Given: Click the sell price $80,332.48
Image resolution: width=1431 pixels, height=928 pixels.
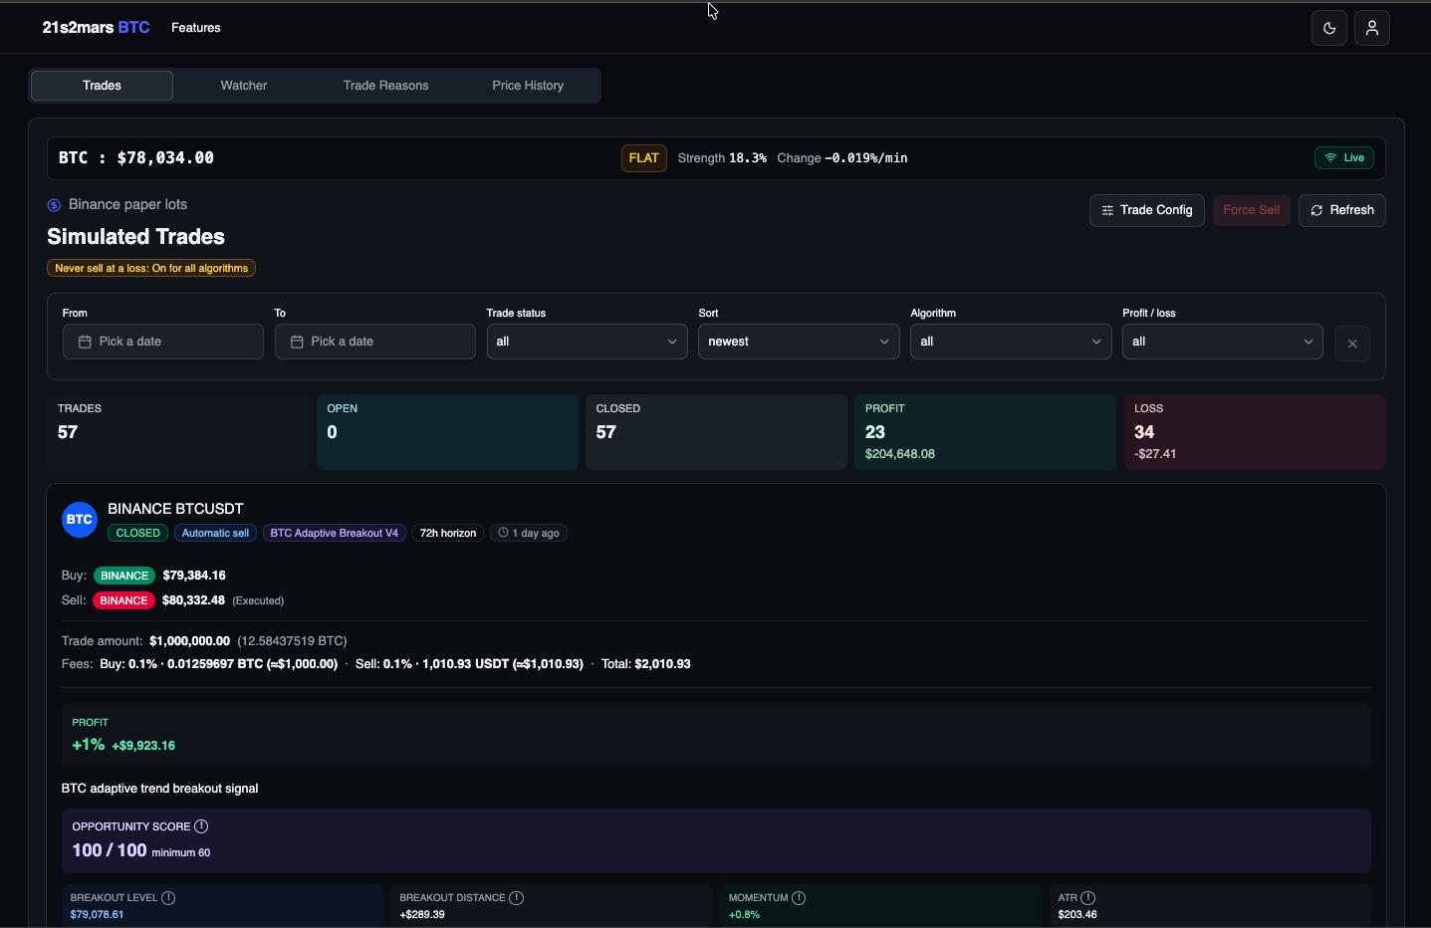Looking at the screenshot, I should point(193,600).
